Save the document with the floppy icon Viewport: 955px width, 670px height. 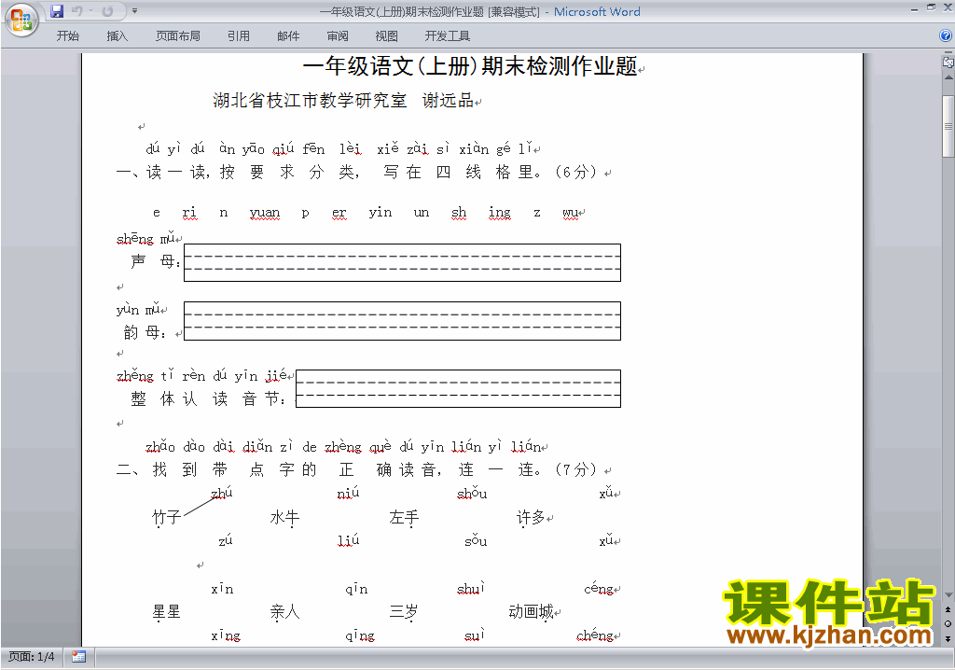click(x=57, y=11)
